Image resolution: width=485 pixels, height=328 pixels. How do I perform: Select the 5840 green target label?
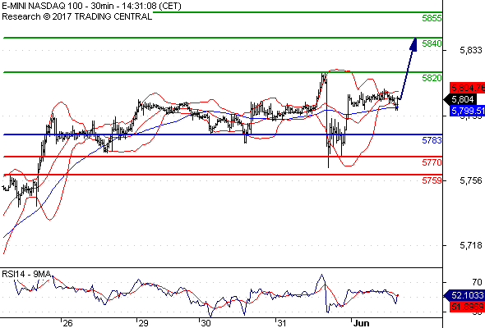point(432,43)
